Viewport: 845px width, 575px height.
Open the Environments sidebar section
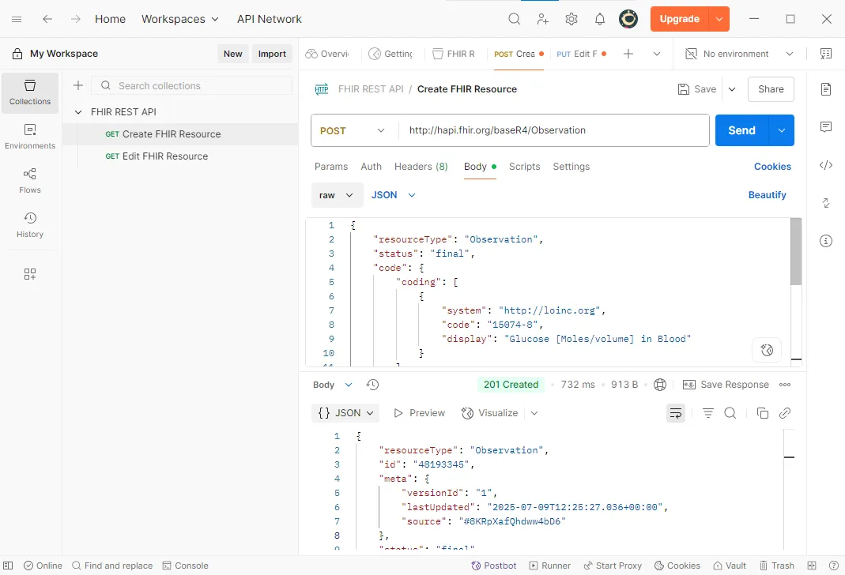[x=30, y=137]
